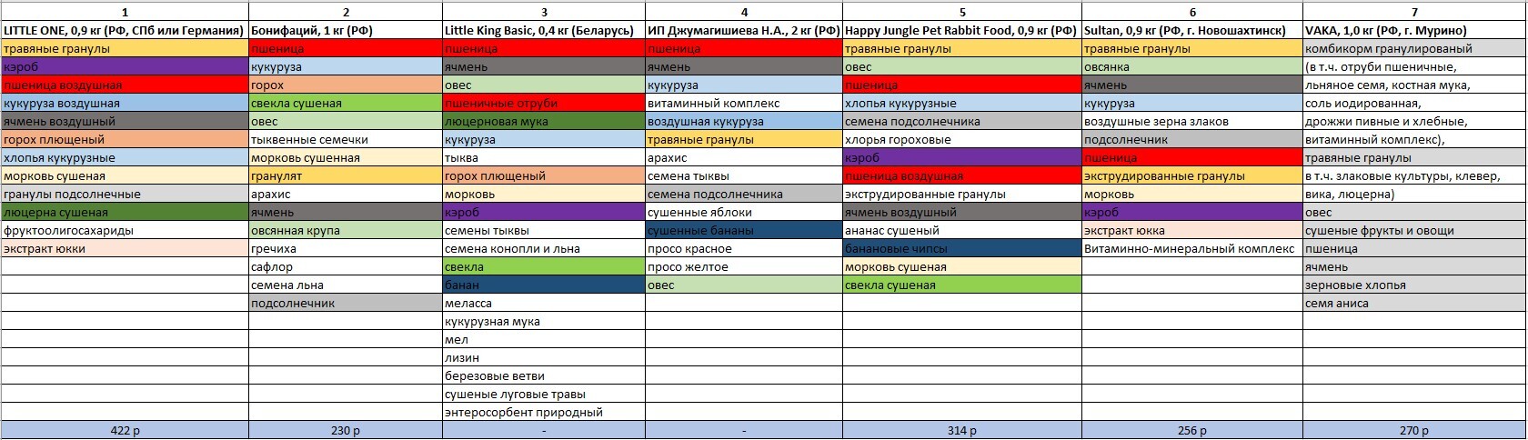Select the VAKA, 1,0 кг header cell

pos(1414,30)
